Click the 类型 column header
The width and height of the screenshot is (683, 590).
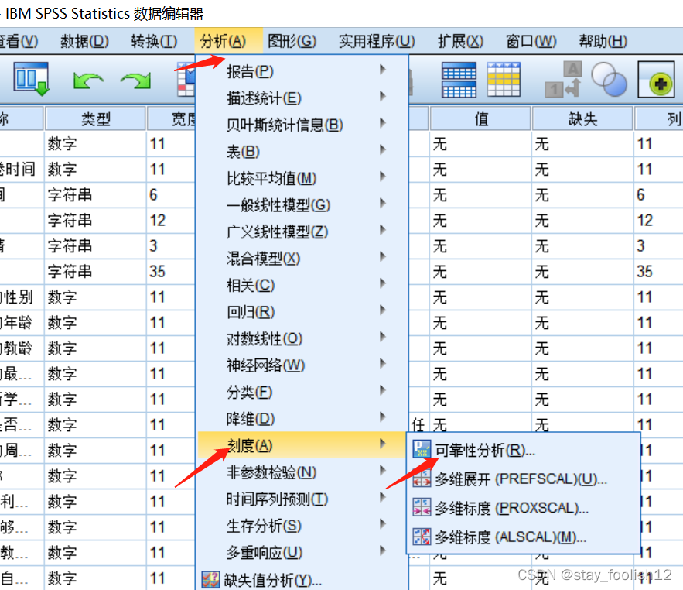tap(95, 118)
